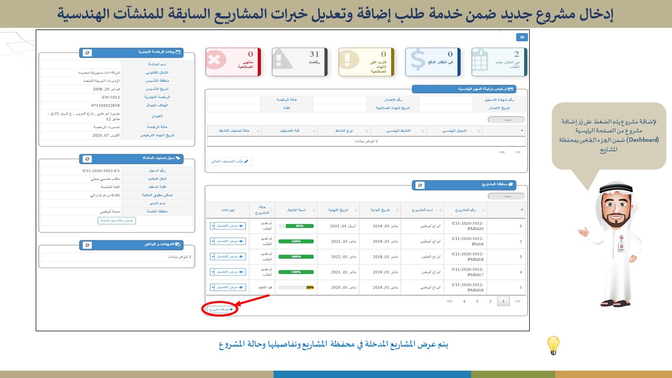The height and width of the screenshot is (378, 672).
Task: Go to page 2 of projects table
Action: (x=490, y=301)
